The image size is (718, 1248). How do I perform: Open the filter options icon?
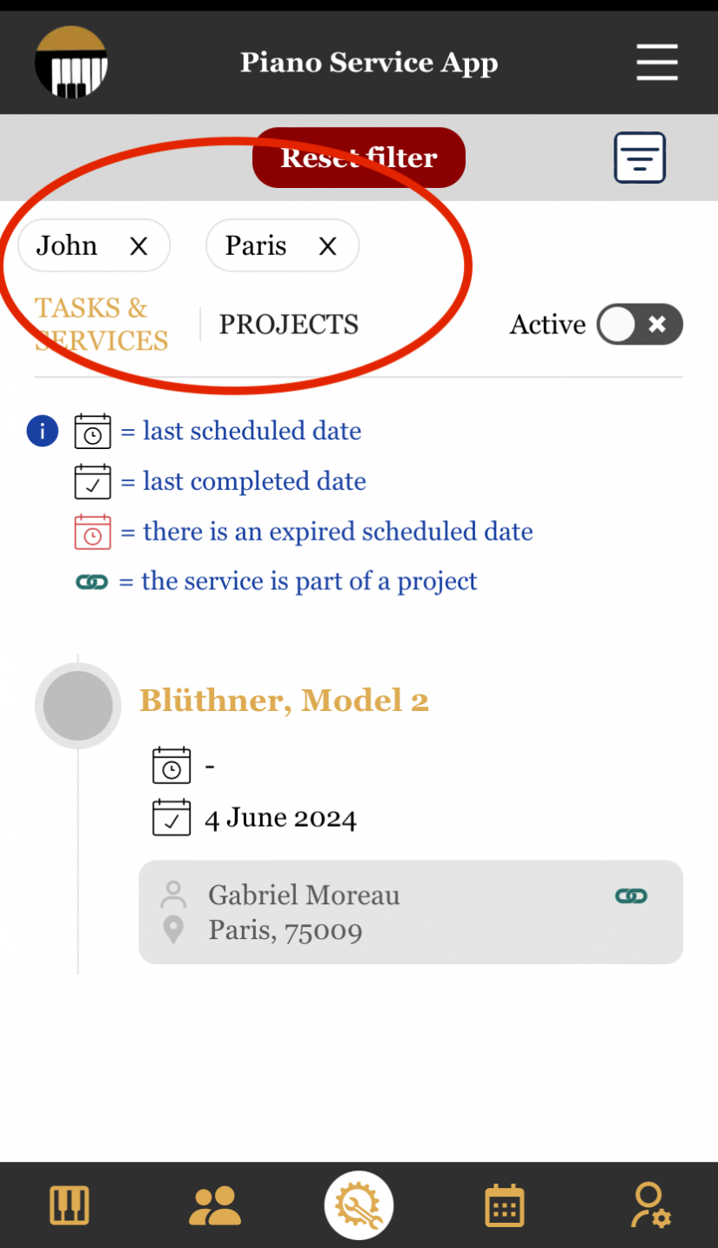click(x=640, y=158)
